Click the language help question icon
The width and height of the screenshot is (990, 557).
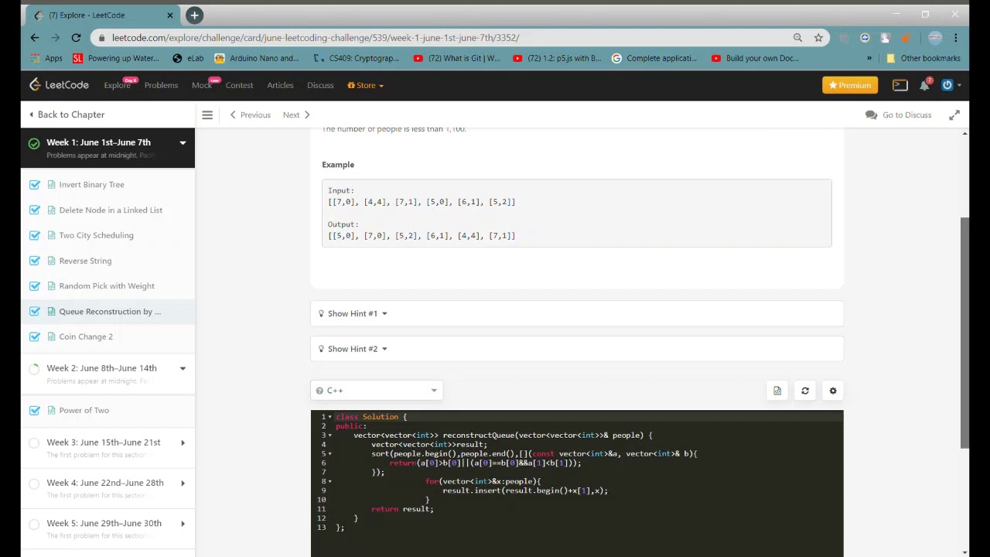(x=319, y=391)
